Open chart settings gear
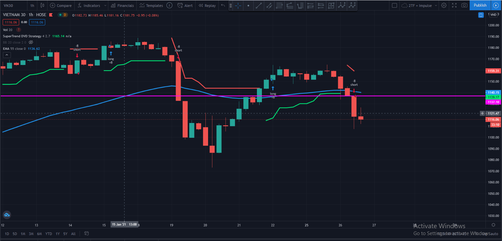The width and height of the screenshot is (502, 241). 444,5
